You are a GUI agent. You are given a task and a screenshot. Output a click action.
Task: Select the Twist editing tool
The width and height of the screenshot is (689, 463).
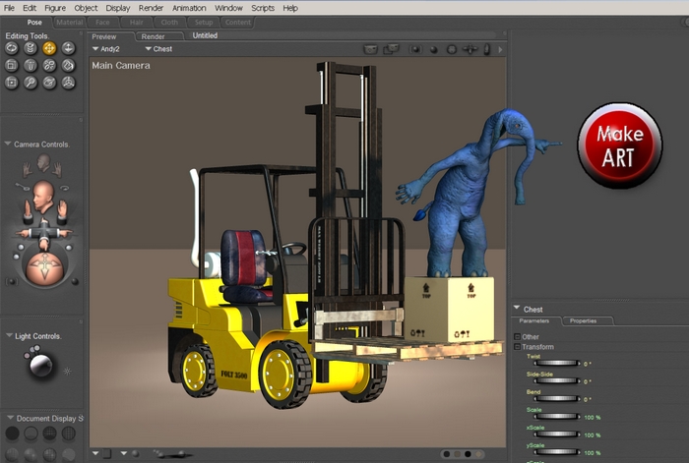[31, 47]
